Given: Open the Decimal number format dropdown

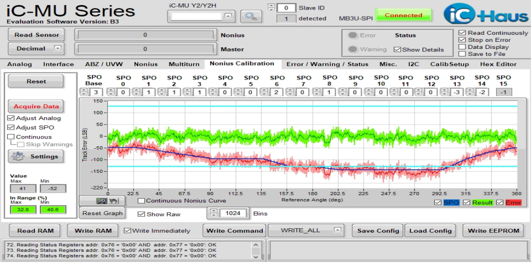Looking at the screenshot, I should [58, 49].
